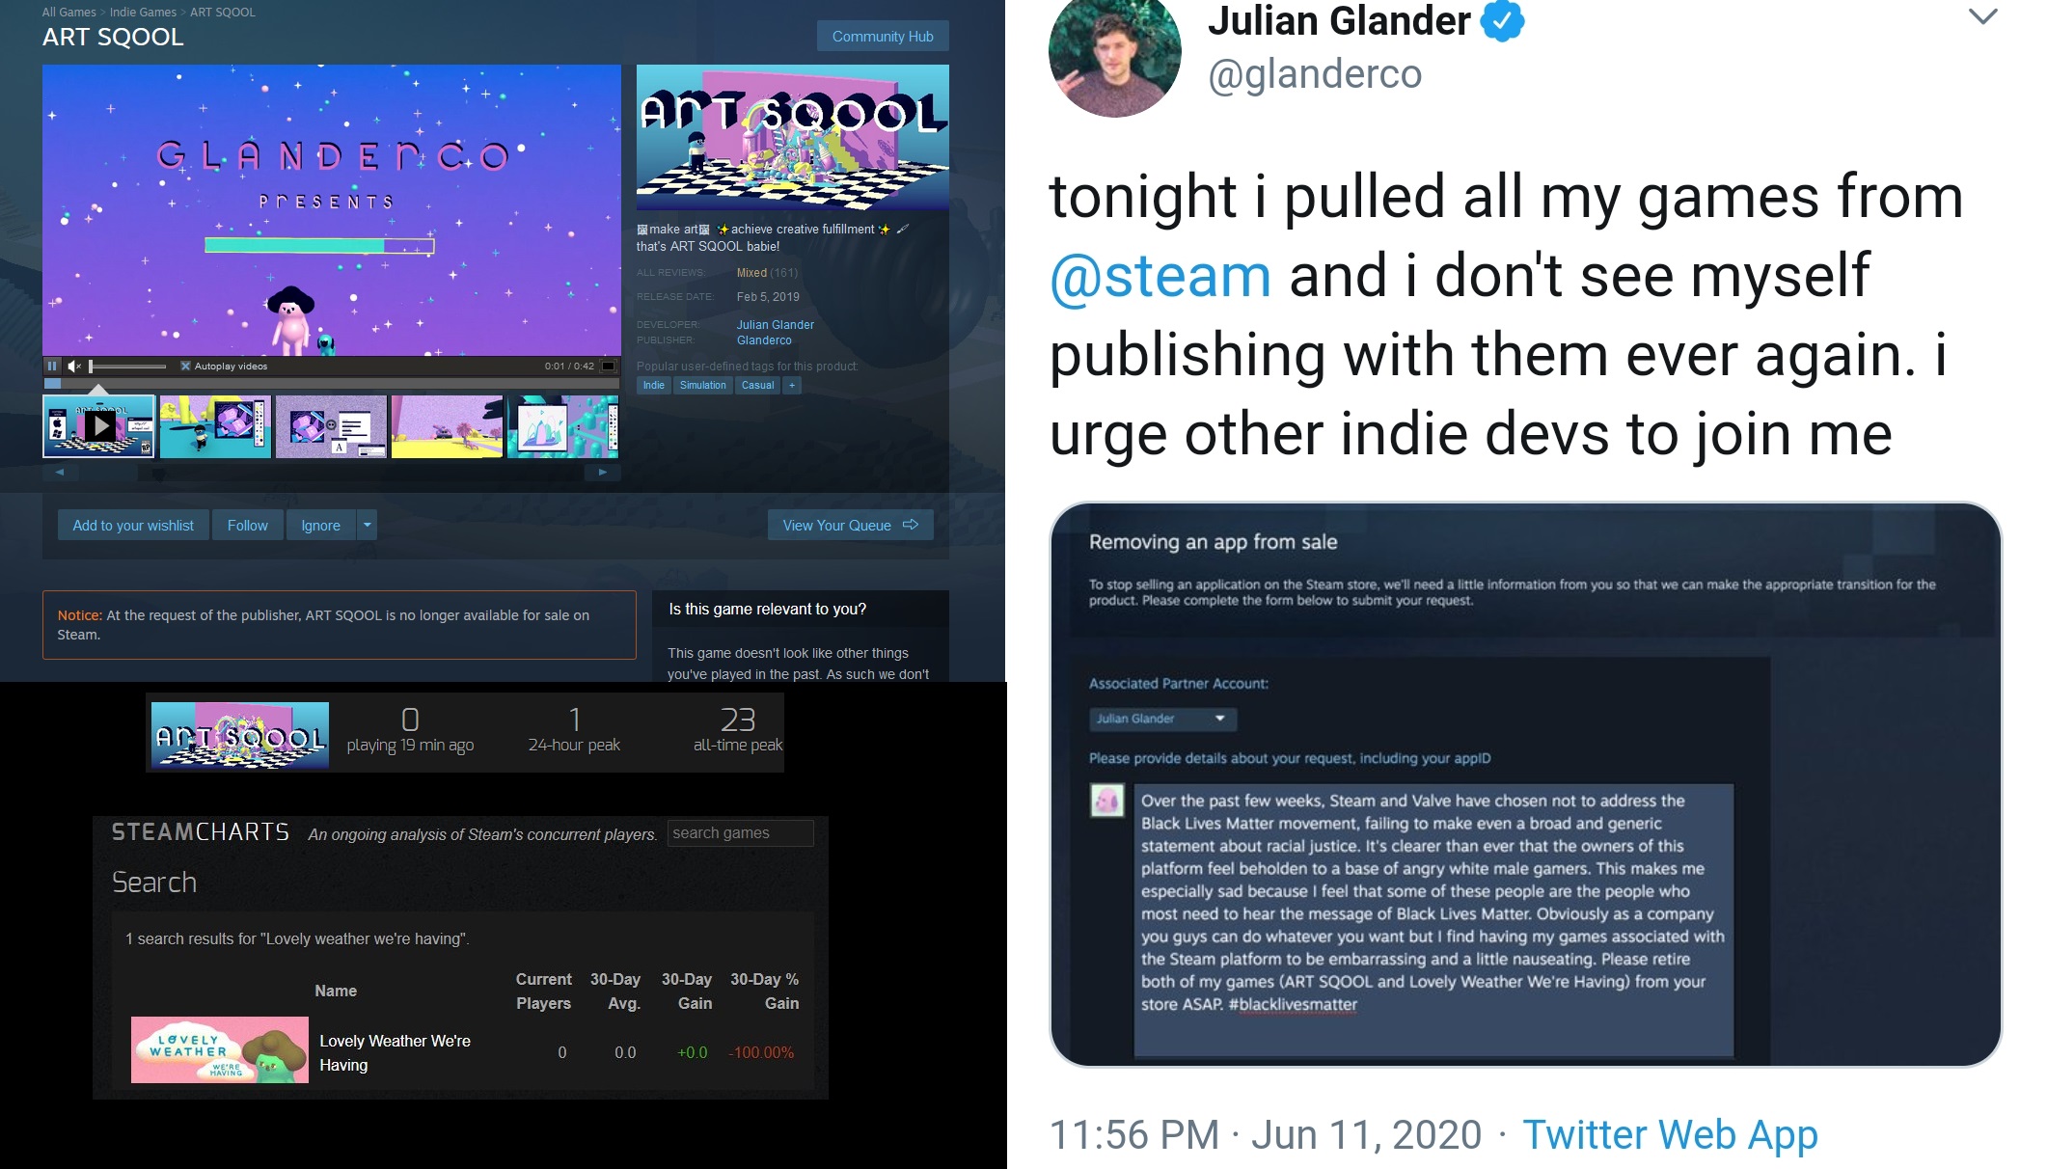Open the Julian Glander partner account dropdown

1162,719
